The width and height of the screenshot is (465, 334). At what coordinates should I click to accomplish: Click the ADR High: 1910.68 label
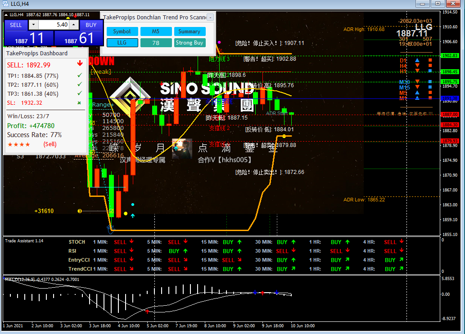[364, 29]
